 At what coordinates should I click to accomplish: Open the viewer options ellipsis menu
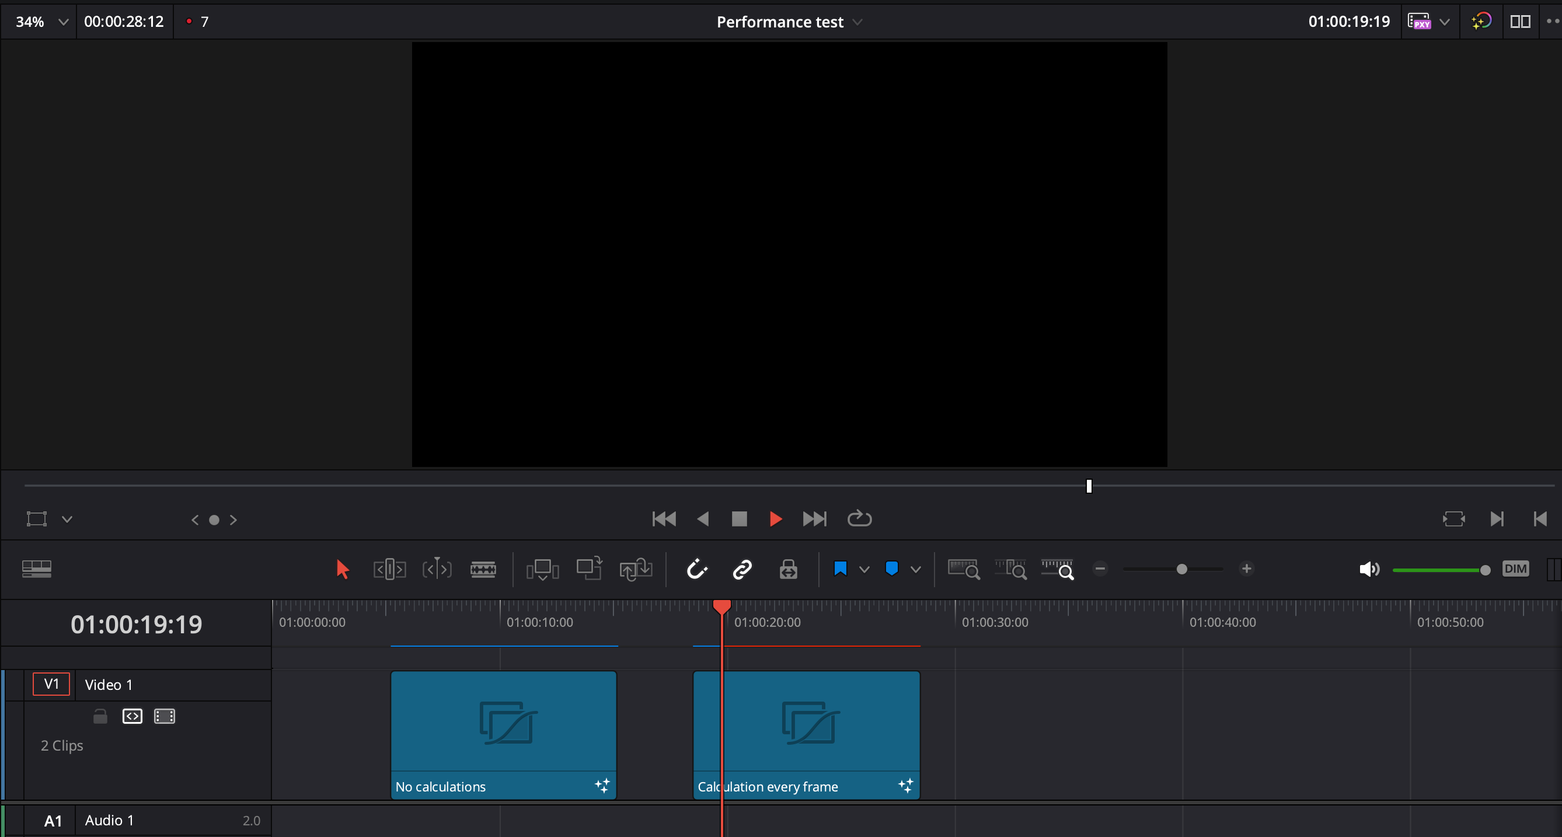[x=1553, y=21]
